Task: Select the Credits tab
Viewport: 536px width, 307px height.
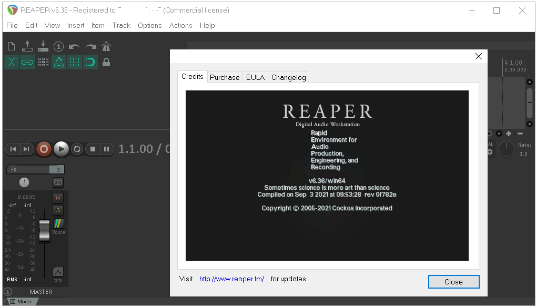Action: click(193, 77)
